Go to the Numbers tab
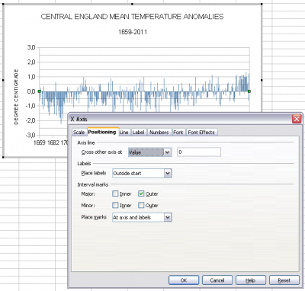 point(159,133)
